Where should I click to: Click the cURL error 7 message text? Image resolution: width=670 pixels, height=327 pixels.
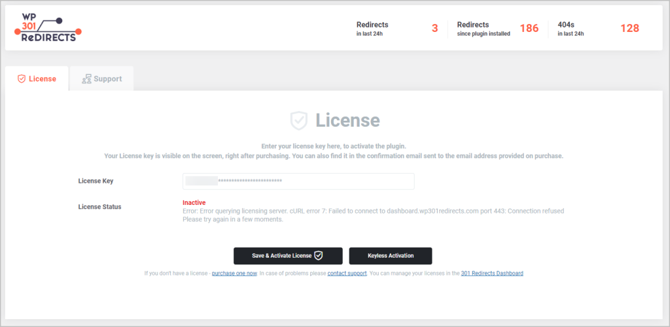(374, 211)
